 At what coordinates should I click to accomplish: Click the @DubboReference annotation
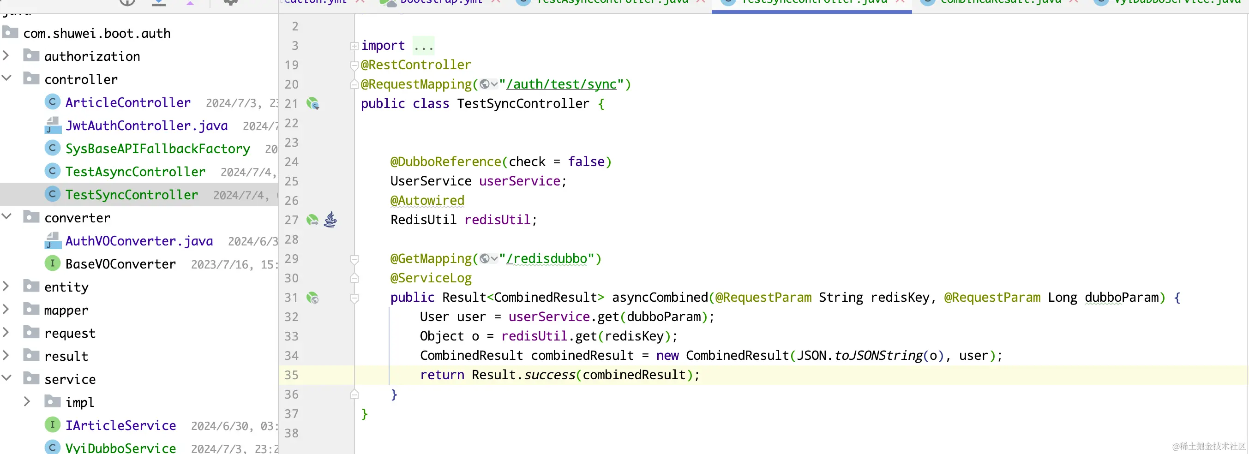click(445, 162)
